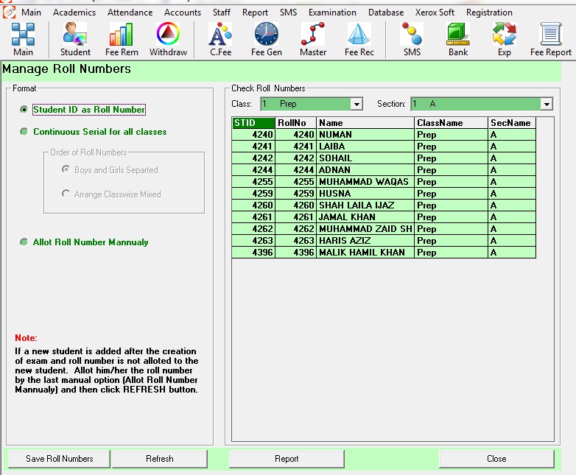Click the application logo icon beside Main menu

point(9,12)
